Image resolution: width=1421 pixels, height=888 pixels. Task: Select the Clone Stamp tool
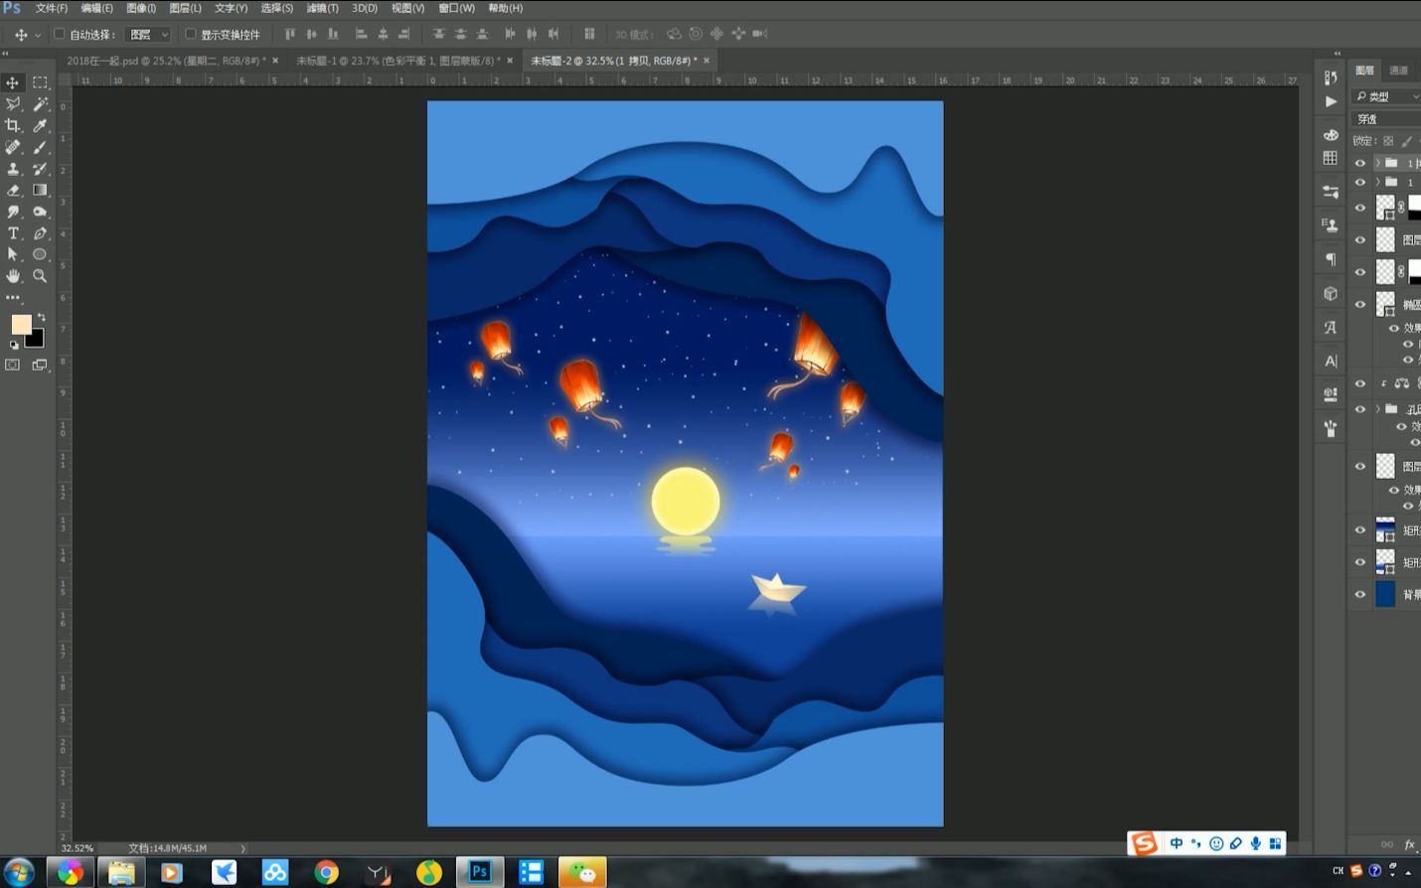tap(13, 169)
